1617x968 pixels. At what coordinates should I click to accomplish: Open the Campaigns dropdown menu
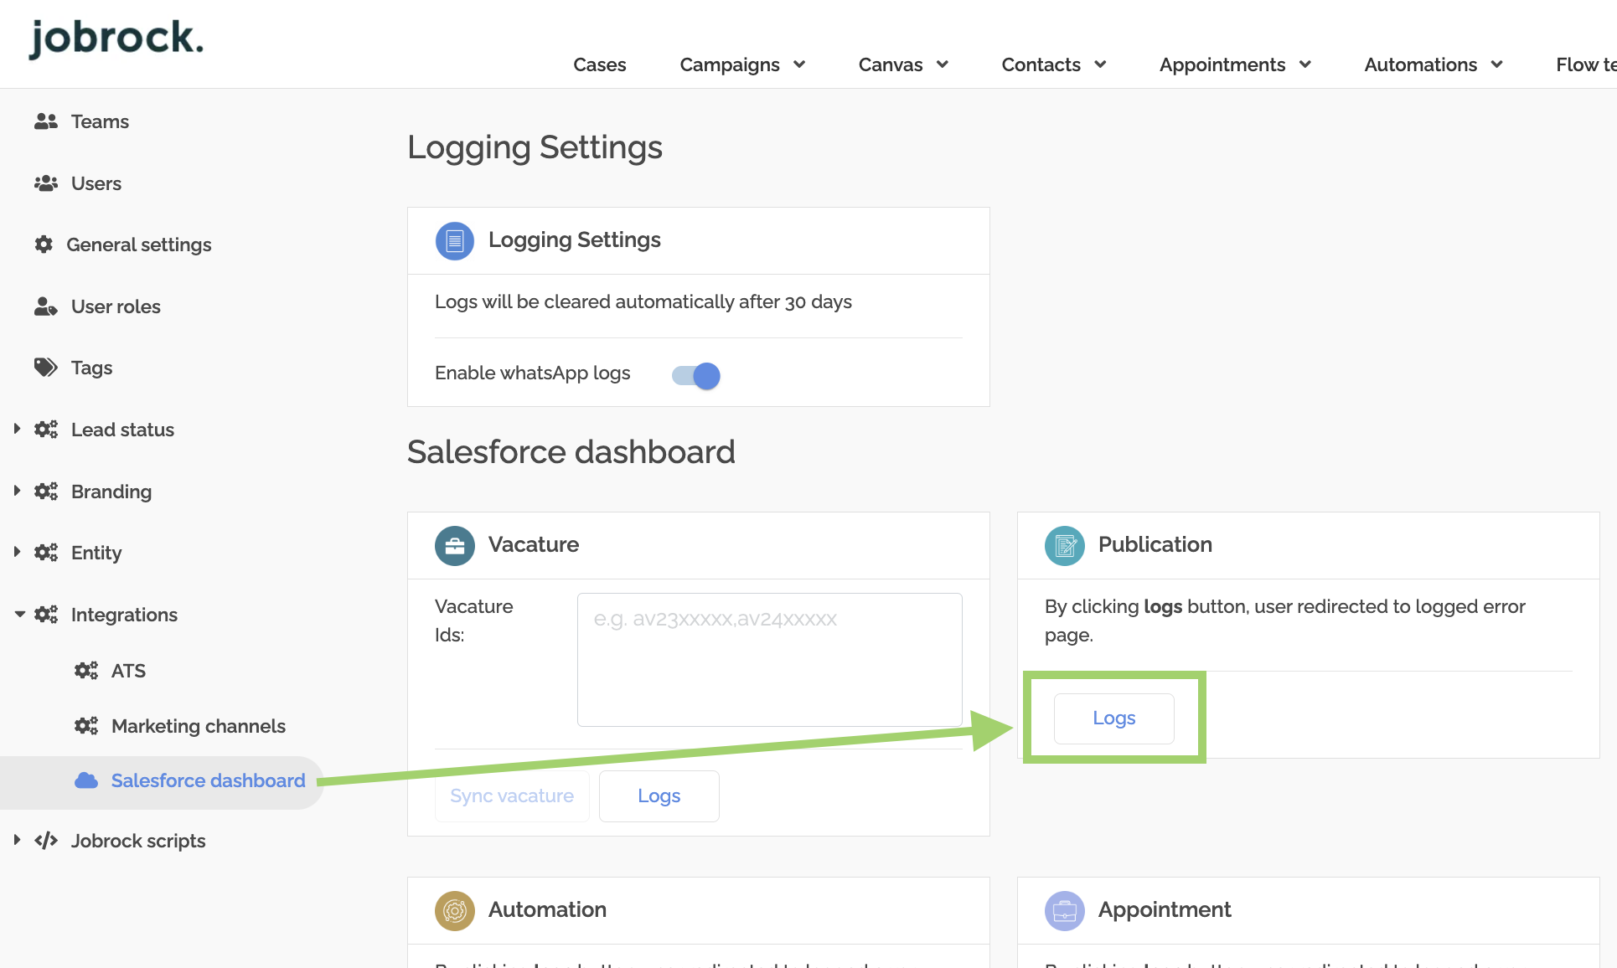tap(742, 64)
